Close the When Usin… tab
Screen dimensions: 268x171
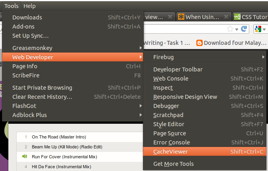[226, 17]
